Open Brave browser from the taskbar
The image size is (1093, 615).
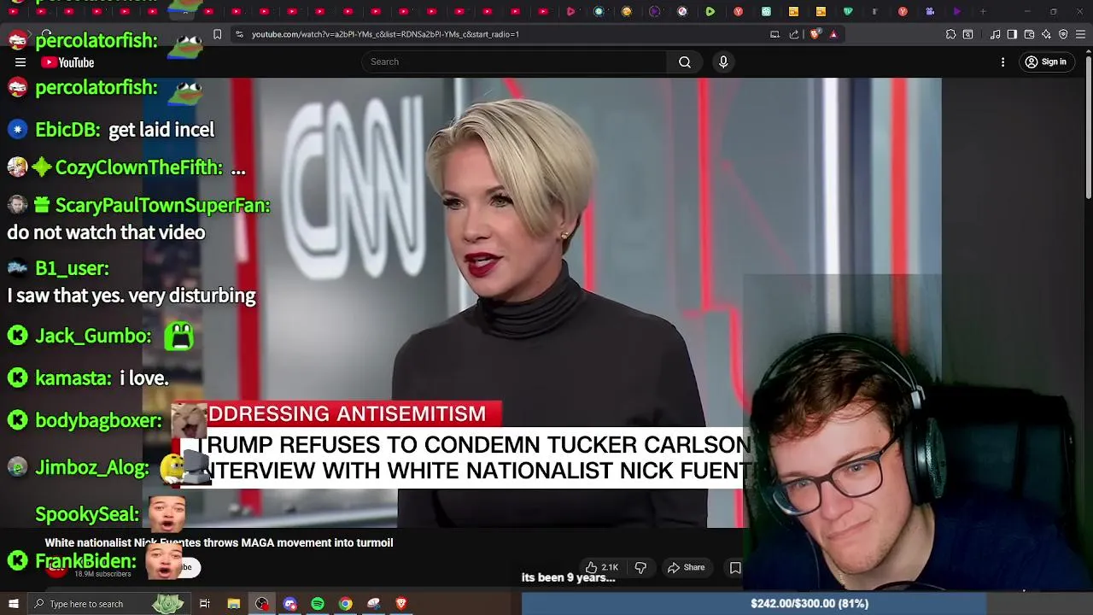(x=401, y=604)
